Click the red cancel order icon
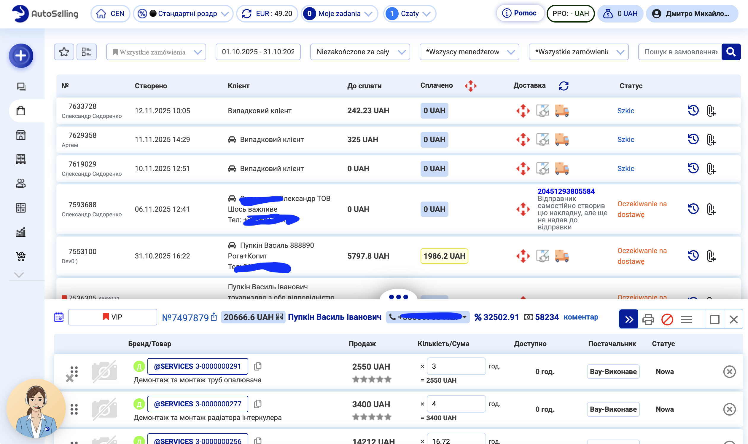The height and width of the screenshot is (444, 748). (667, 319)
